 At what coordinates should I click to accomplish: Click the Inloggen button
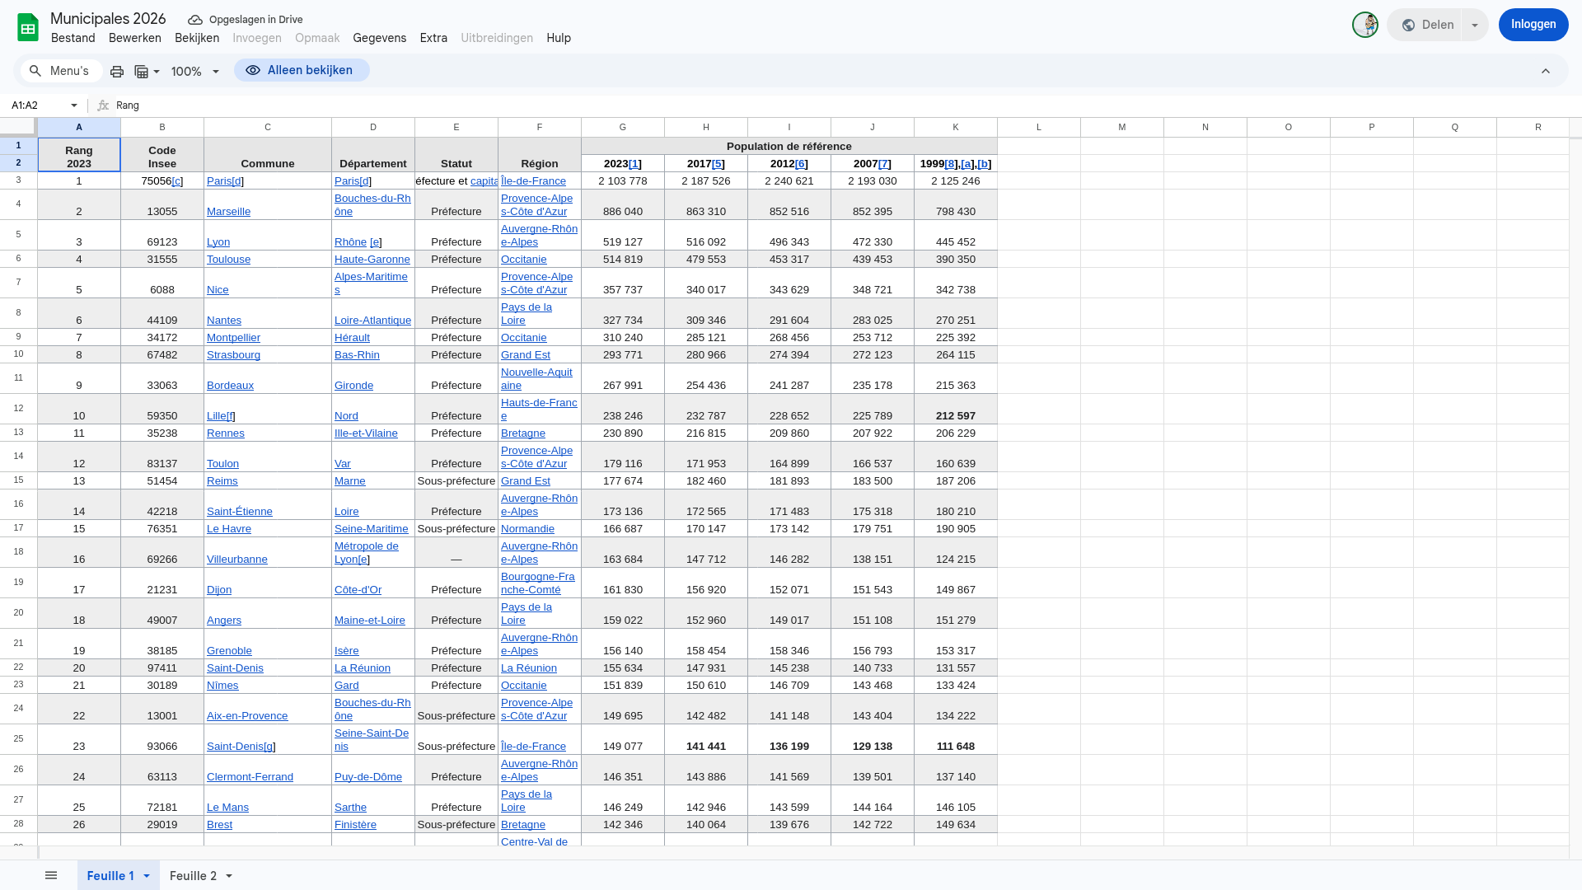click(x=1533, y=25)
